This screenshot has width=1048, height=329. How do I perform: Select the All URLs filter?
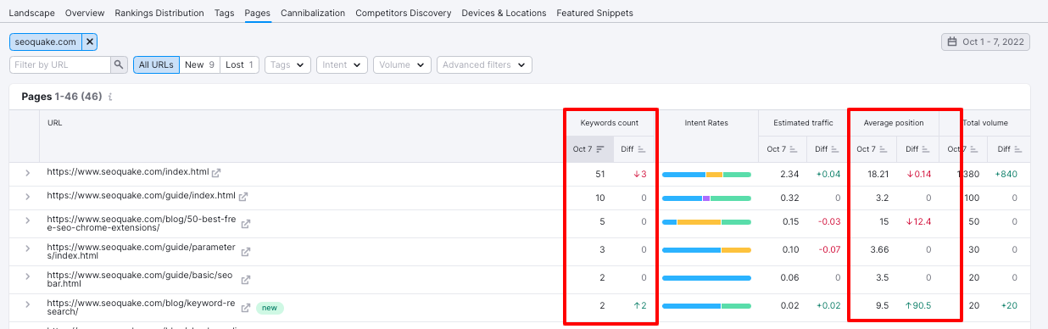point(156,64)
